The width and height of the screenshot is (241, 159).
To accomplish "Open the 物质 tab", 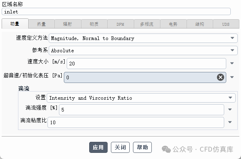I will pos(94,24).
